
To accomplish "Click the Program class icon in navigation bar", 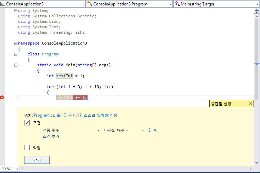I will coord(90,4).
